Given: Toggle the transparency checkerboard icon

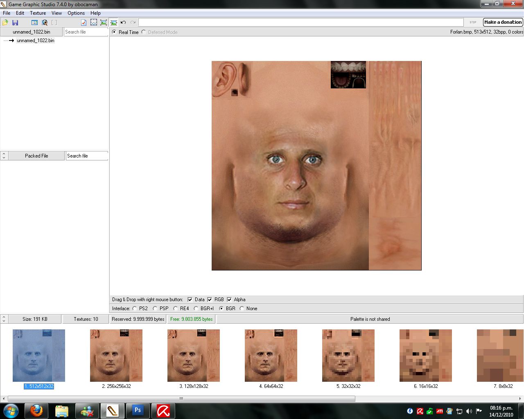Looking at the screenshot, I should point(94,23).
